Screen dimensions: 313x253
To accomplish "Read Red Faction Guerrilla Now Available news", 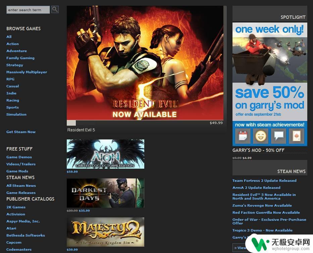I will coord(266,212).
